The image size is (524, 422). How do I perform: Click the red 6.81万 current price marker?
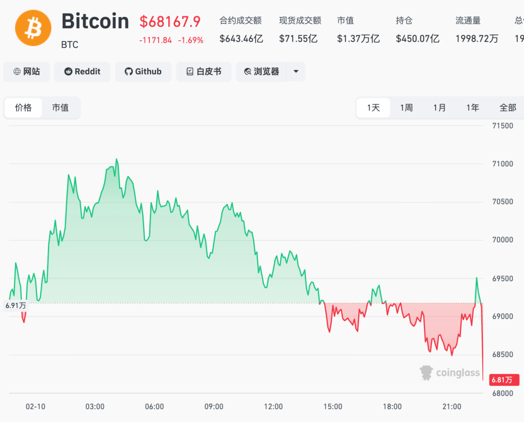point(504,379)
